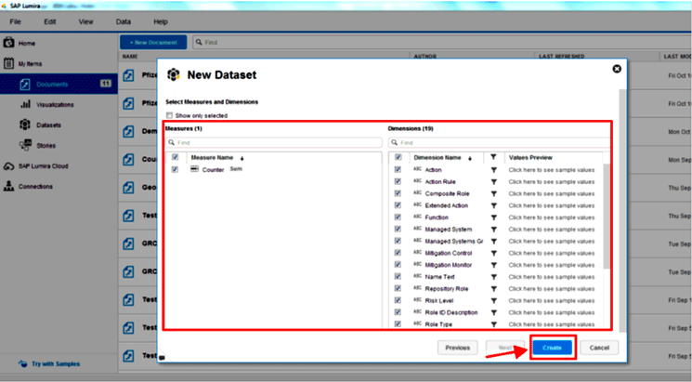Click the filter icon for Mitigation Monitor
The image size is (692, 382).
click(x=494, y=266)
